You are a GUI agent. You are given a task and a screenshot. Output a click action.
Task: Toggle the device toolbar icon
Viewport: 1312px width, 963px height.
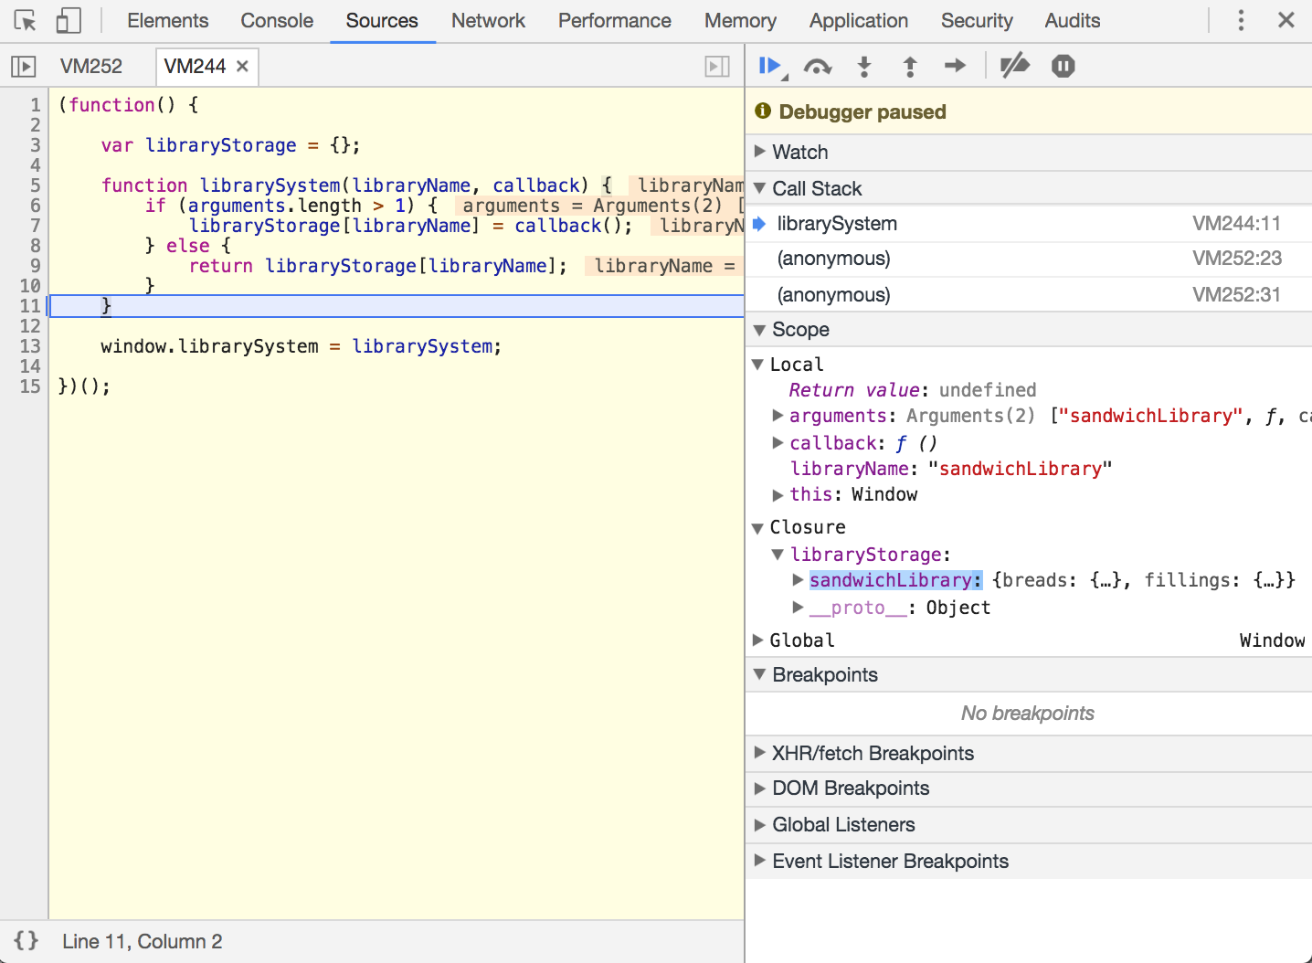coord(69,20)
